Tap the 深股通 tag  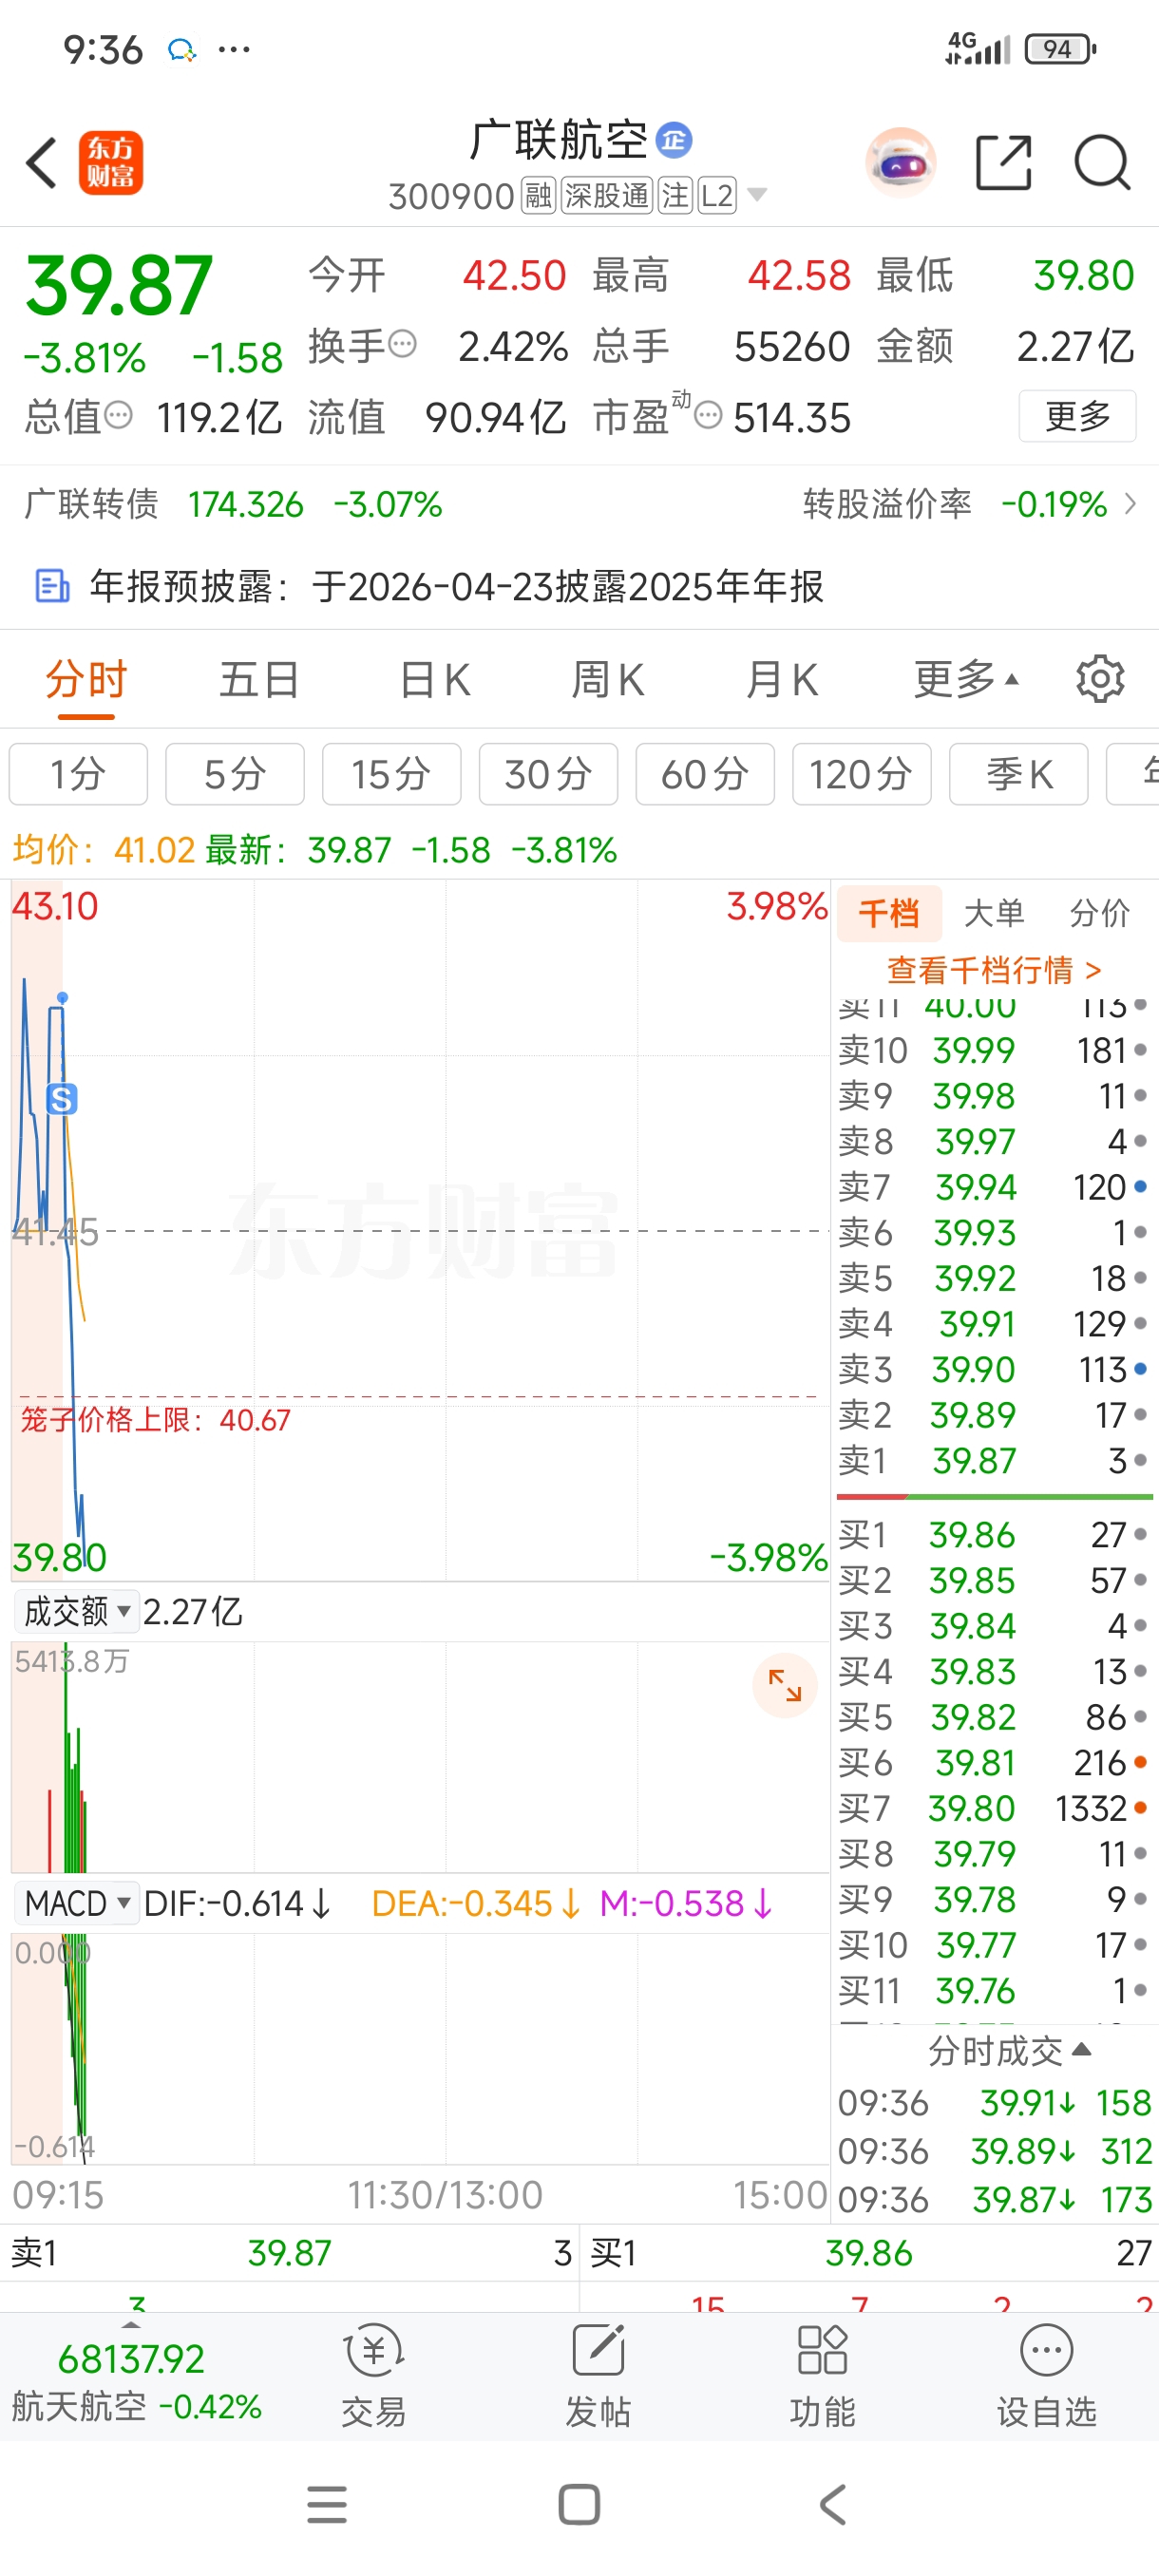tap(606, 195)
